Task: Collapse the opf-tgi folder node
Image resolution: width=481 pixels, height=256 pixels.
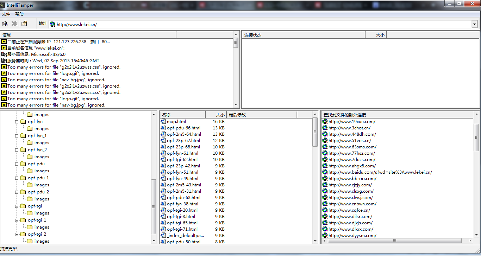Action: [x=17, y=206]
